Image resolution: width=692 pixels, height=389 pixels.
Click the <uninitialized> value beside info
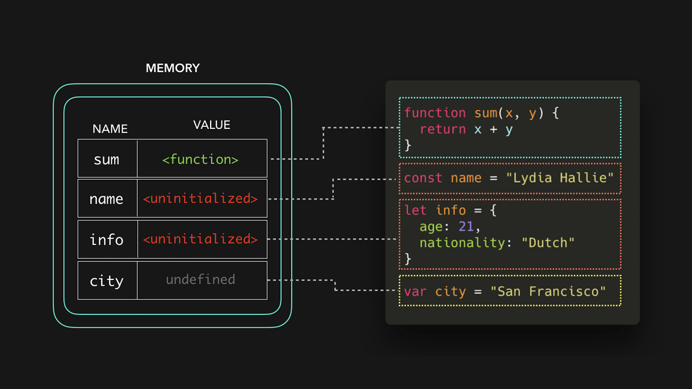point(200,239)
